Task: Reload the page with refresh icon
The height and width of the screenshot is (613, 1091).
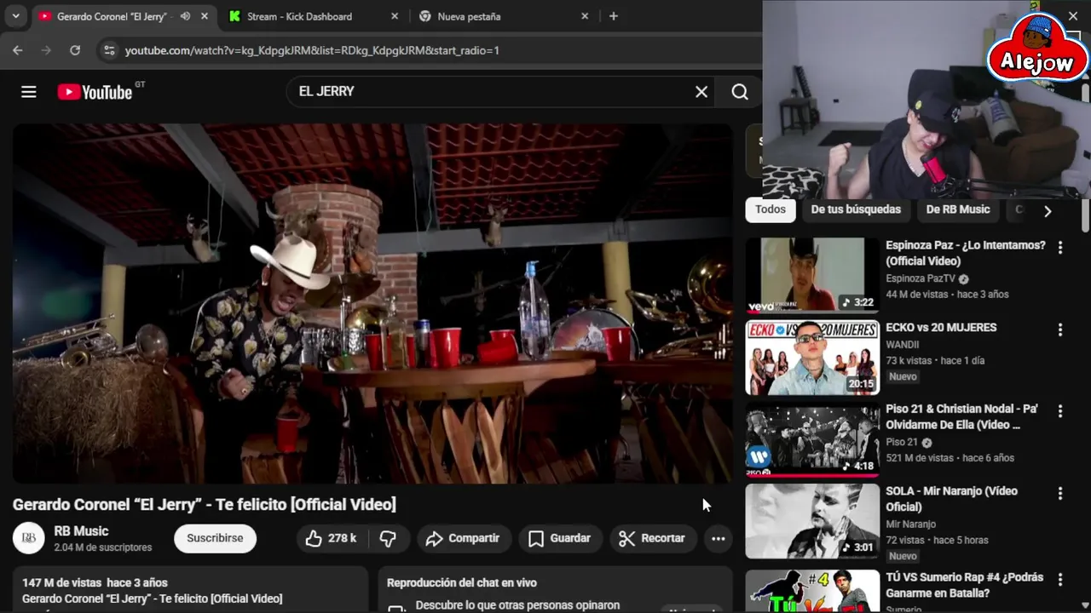Action: 75,50
